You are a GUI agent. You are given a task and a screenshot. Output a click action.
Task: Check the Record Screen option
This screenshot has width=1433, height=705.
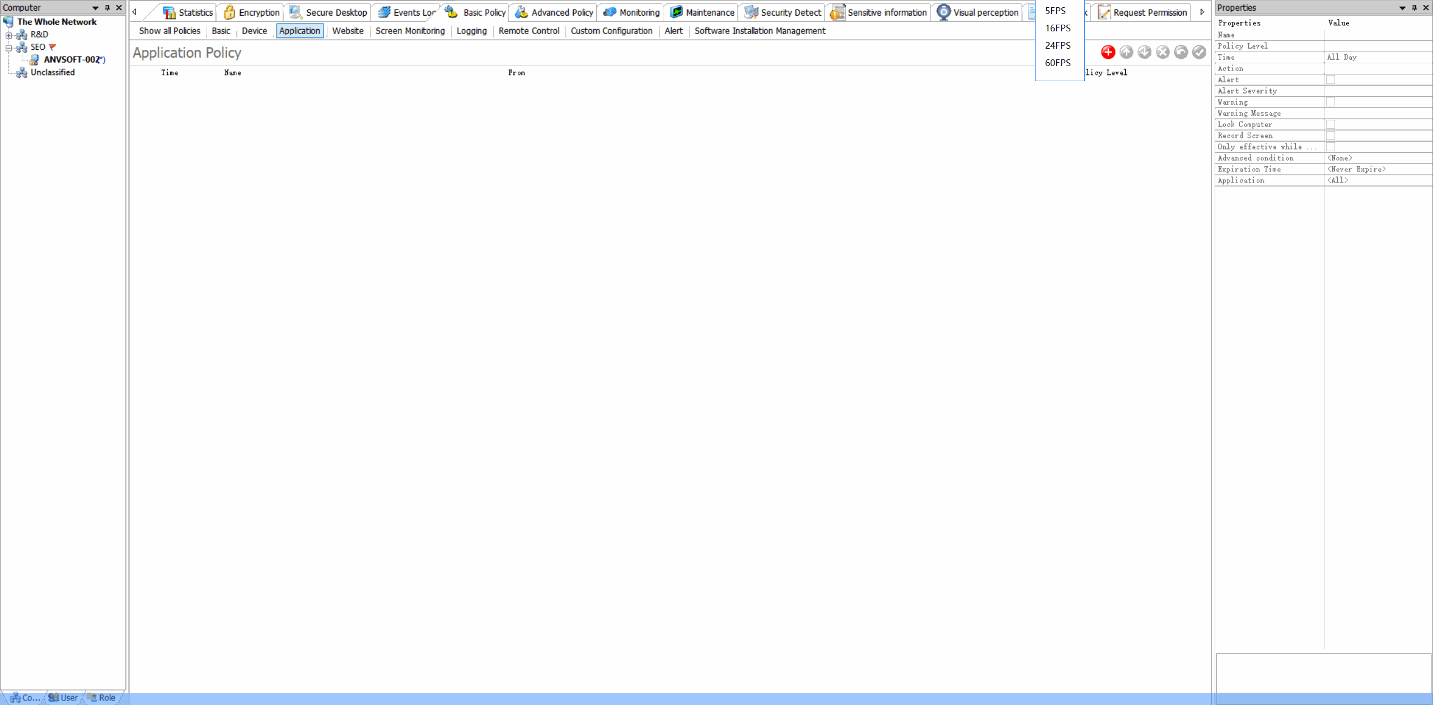click(1330, 136)
